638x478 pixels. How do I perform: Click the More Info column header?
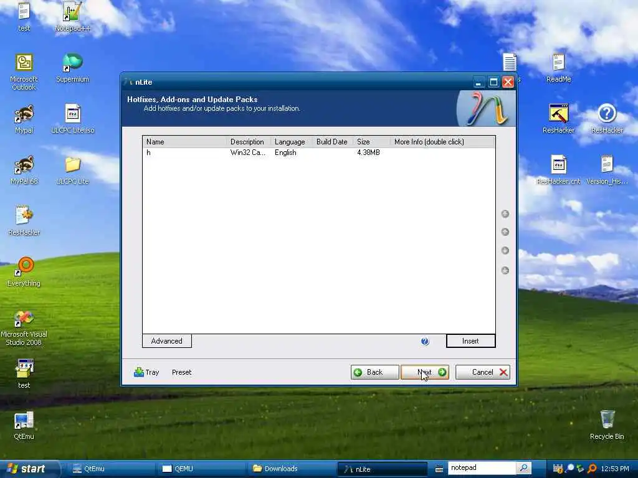point(442,142)
